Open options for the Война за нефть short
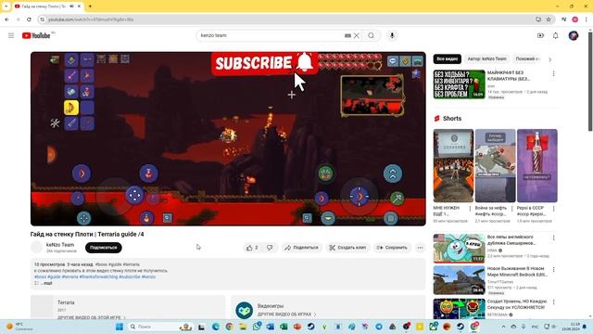 tap(512, 209)
